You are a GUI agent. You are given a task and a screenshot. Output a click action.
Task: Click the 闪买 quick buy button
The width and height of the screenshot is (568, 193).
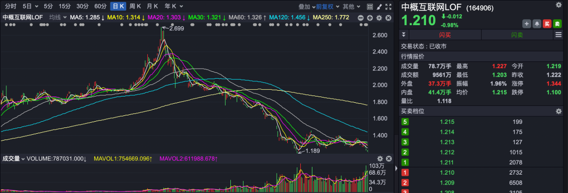[445, 35]
